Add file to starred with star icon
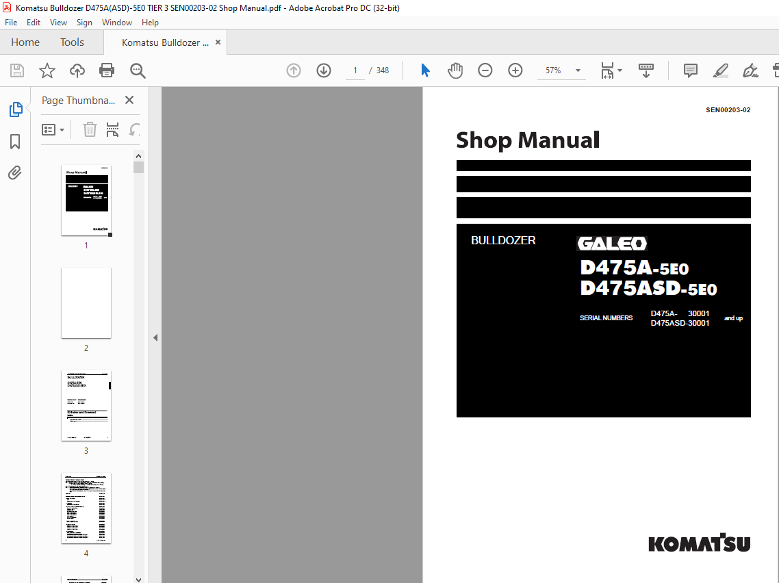779x583 pixels. pyautogui.click(x=47, y=70)
